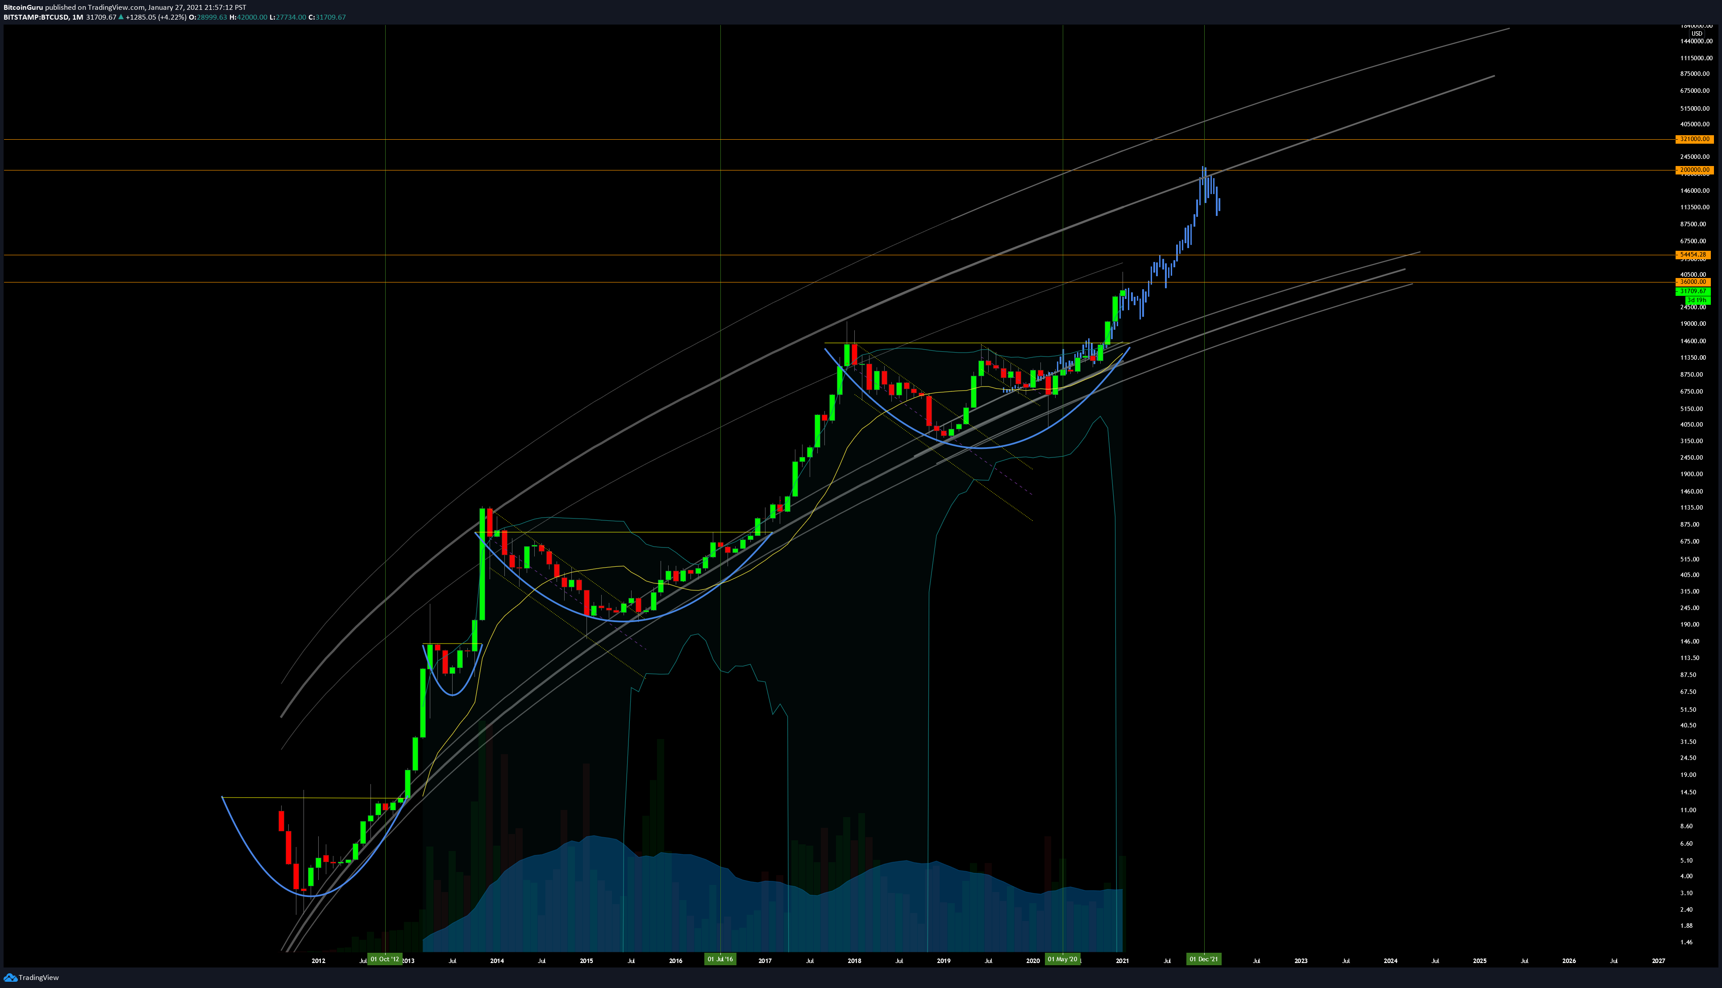Click the green current price label on axis
This screenshot has width=1722, height=988.
1694,291
